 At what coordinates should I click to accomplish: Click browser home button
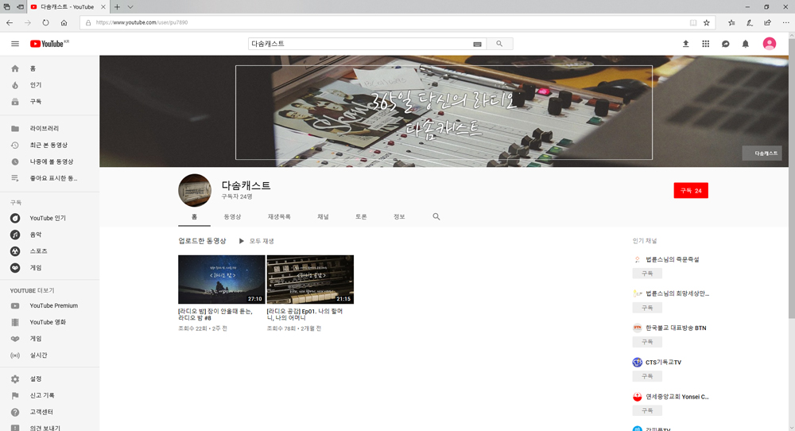click(x=64, y=22)
